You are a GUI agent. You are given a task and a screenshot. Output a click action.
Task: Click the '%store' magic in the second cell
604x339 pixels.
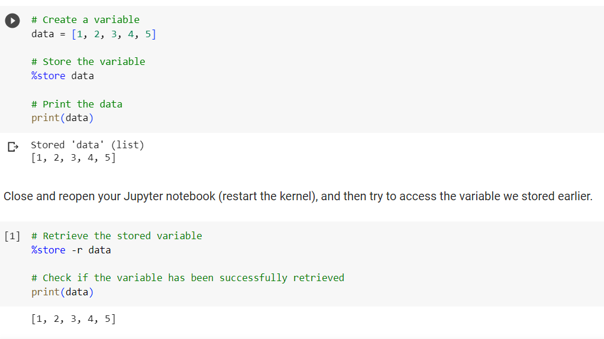[x=48, y=250]
